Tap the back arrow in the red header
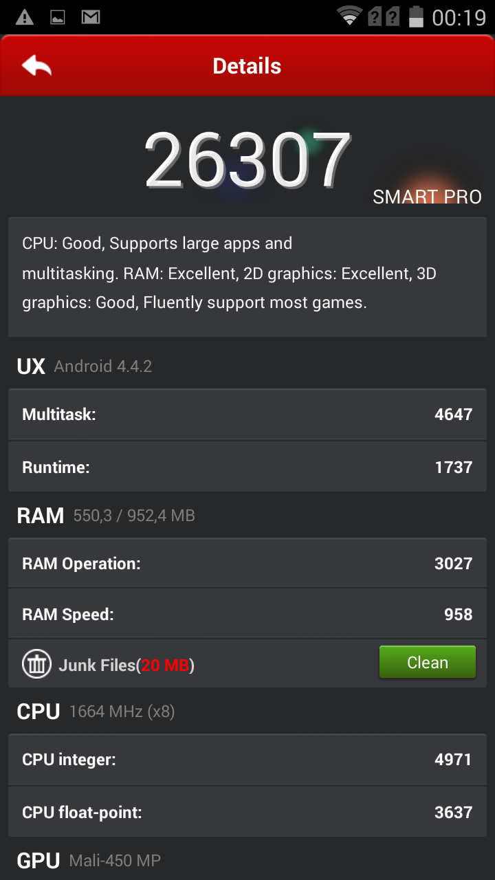The image size is (495, 880). click(x=36, y=66)
